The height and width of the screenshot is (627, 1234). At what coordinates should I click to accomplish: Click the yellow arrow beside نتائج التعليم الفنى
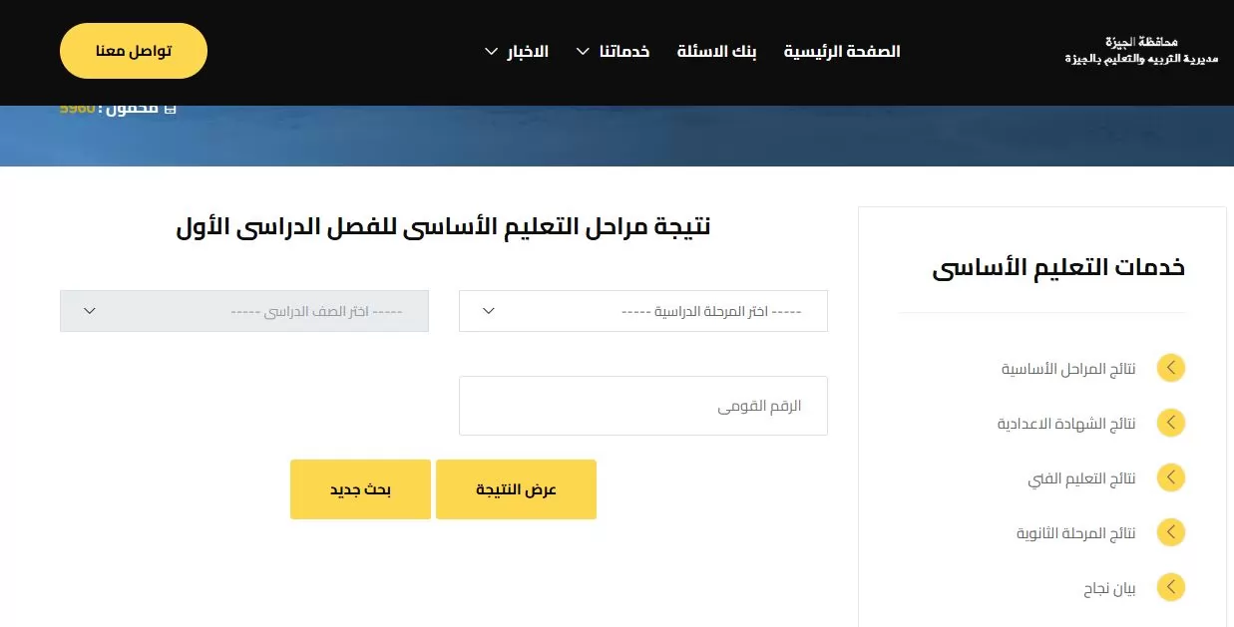click(1170, 477)
